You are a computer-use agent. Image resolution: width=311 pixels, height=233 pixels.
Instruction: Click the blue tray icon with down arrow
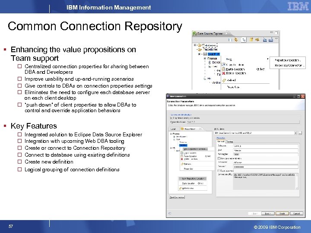click(265, 40)
